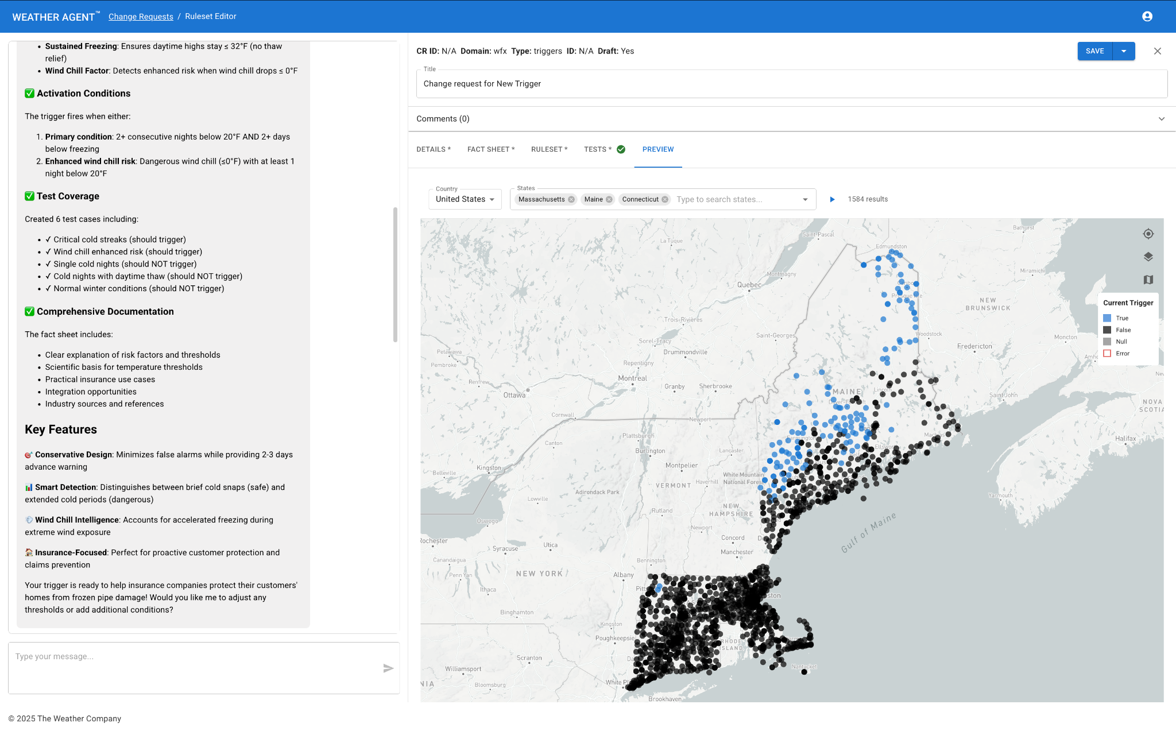The width and height of the screenshot is (1176, 735).
Task: Open the map layers control
Action: [1148, 257]
